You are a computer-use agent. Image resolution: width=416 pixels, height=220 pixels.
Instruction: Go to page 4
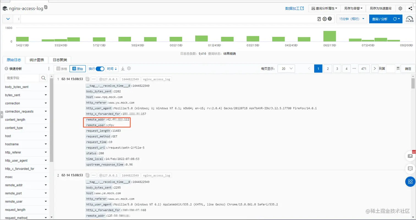[x=346, y=69]
